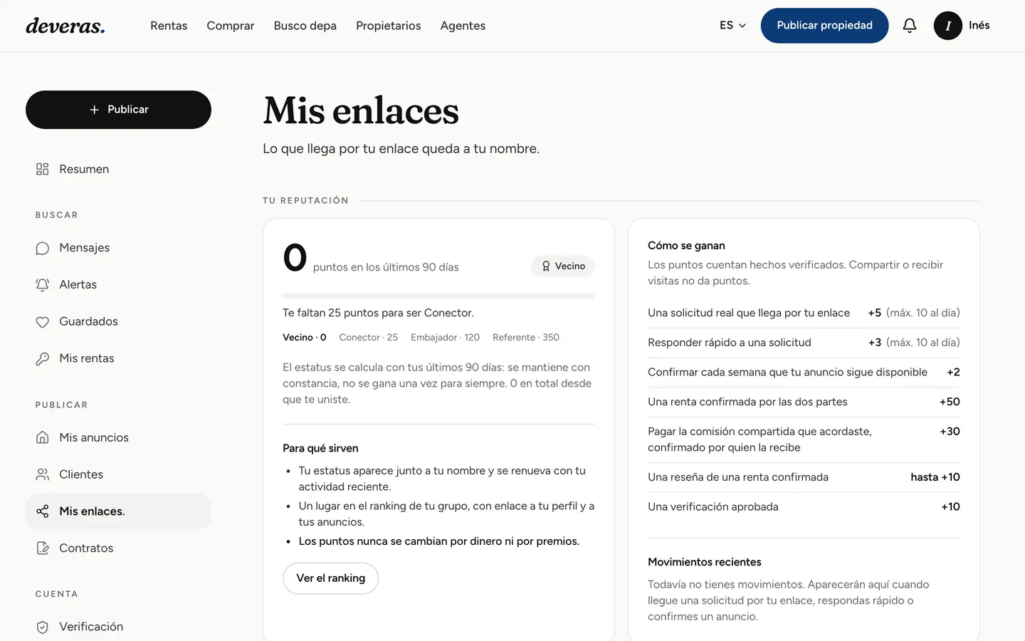Click the Inés profile avatar
This screenshot has width=1025, height=641.
tap(948, 26)
